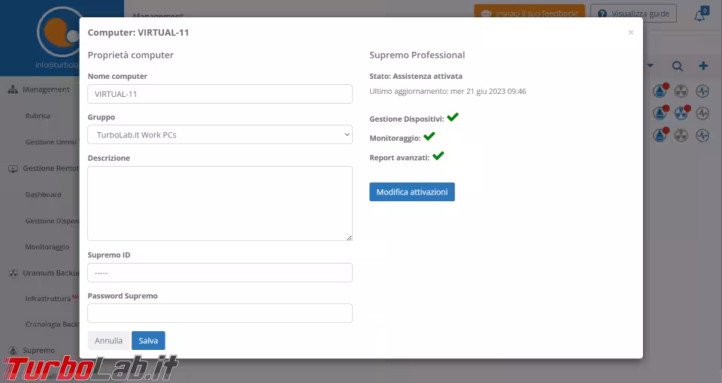Click the monitoring pulse icon in first row
This screenshot has height=383, width=722.
702,92
